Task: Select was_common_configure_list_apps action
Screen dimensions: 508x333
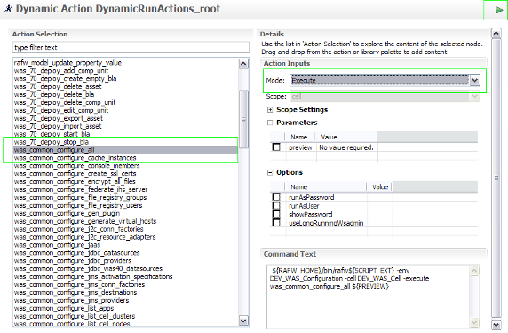Action: tap(64, 309)
